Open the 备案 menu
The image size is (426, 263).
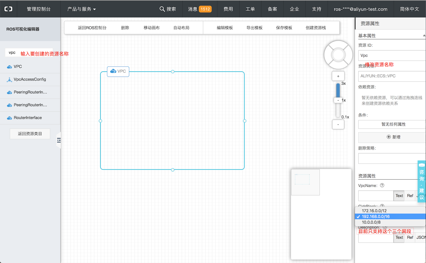[272, 9]
